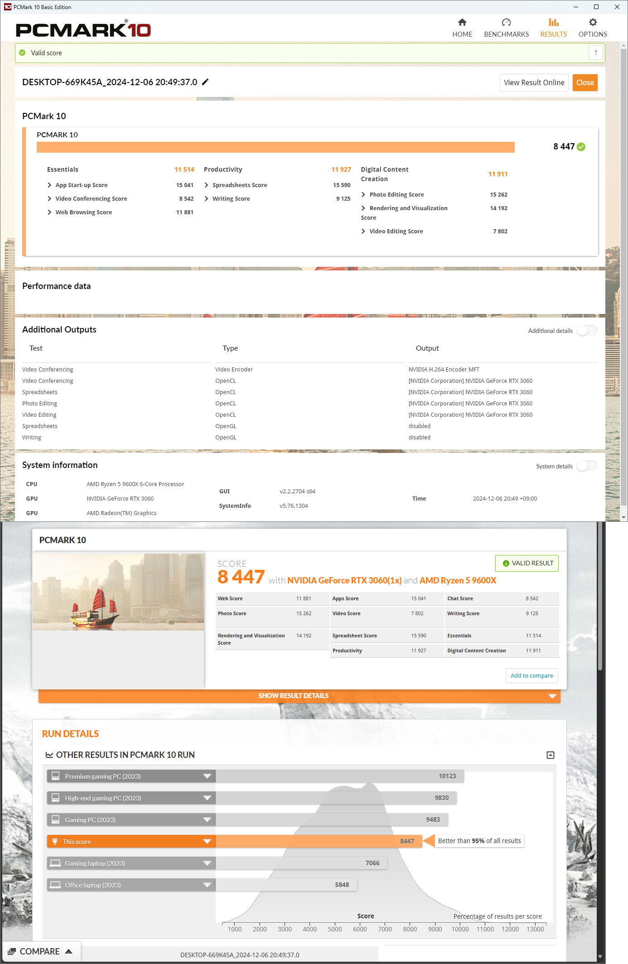
Task: Click the orange PCMARK 10 score bar
Action: (275, 147)
